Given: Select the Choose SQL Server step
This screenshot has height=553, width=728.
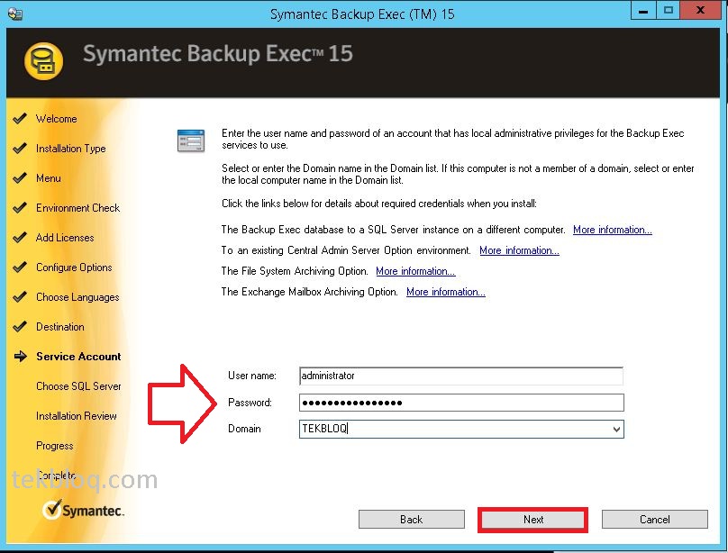Looking at the screenshot, I should [x=78, y=386].
